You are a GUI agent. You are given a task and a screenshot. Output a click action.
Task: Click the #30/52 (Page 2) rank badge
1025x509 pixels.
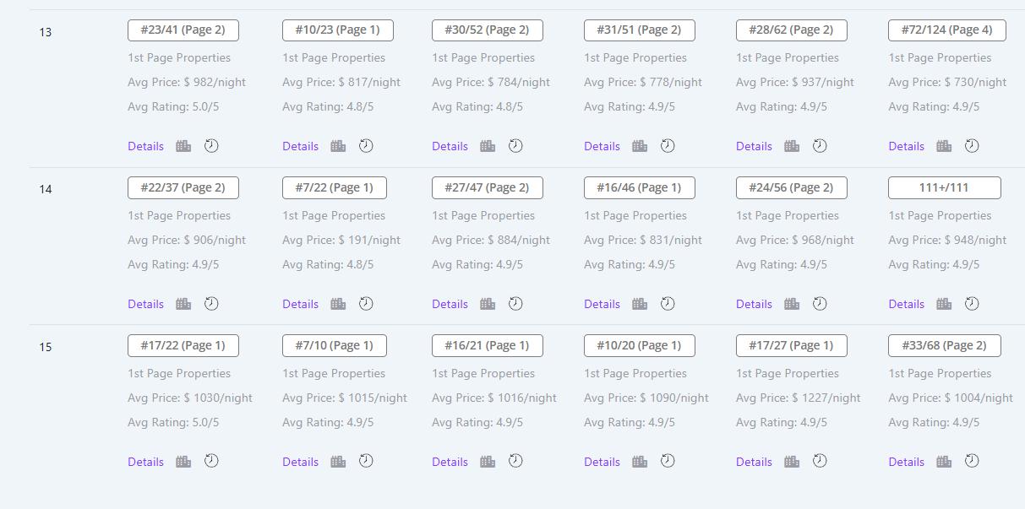(x=488, y=30)
